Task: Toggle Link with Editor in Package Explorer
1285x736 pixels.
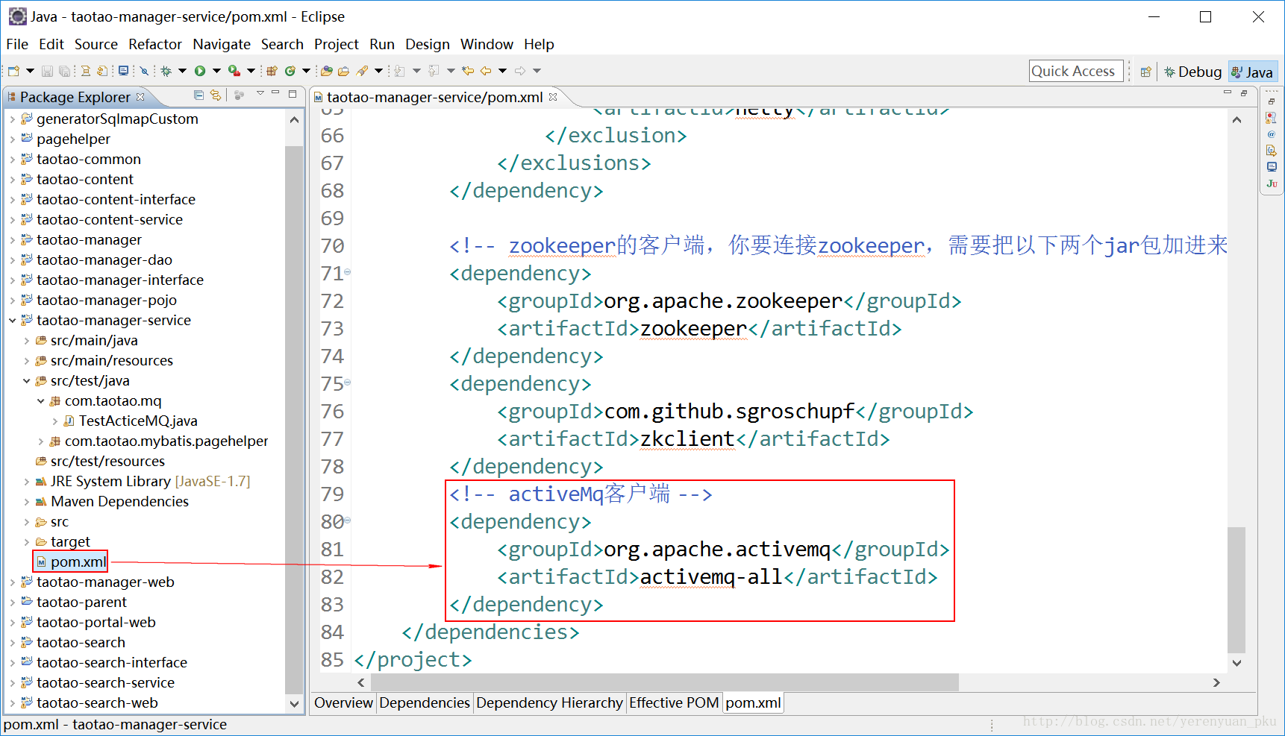Action: point(216,95)
